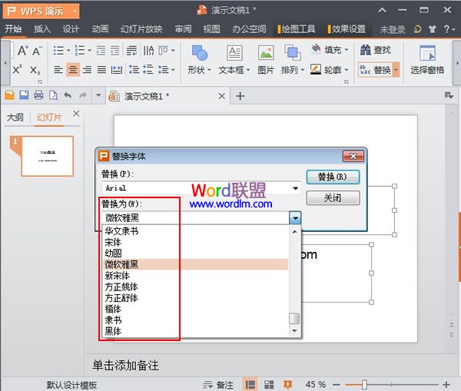Apply center text alignment

point(73,70)
